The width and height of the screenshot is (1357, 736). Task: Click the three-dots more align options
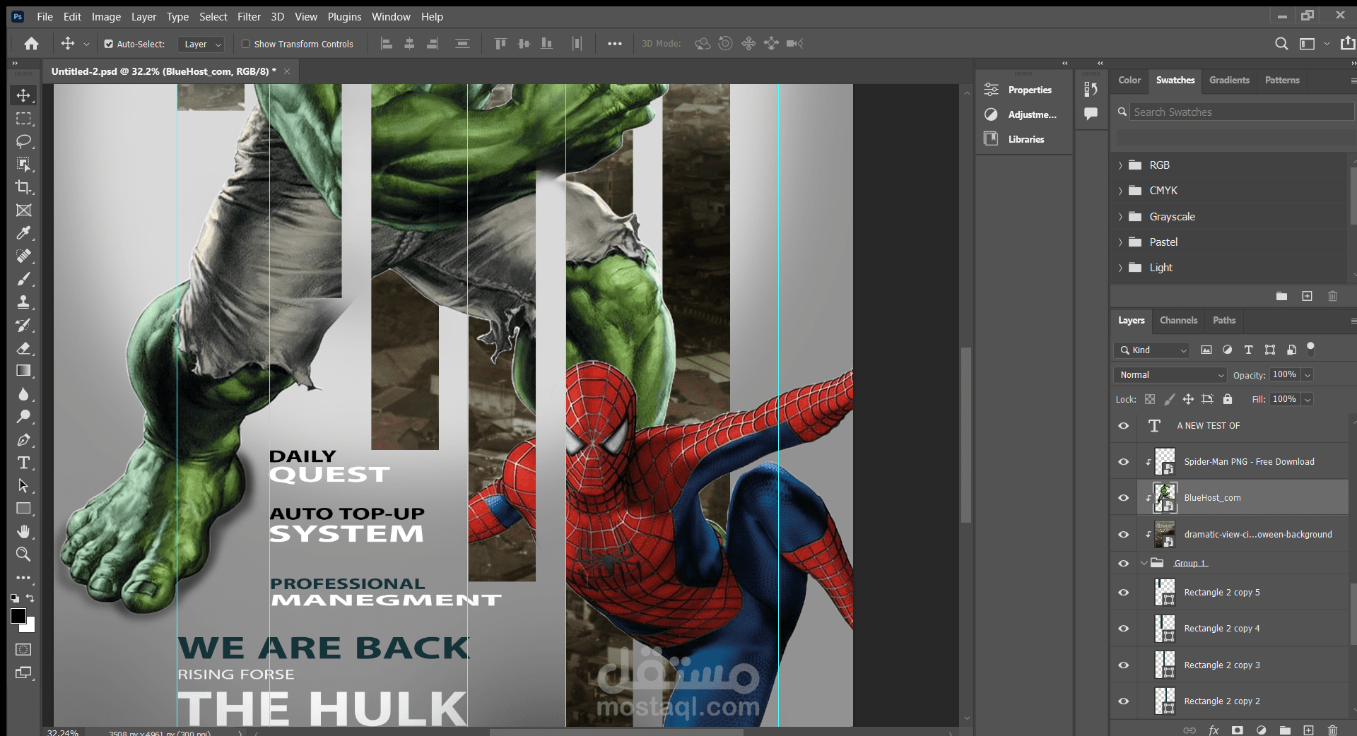coord(615,44)
